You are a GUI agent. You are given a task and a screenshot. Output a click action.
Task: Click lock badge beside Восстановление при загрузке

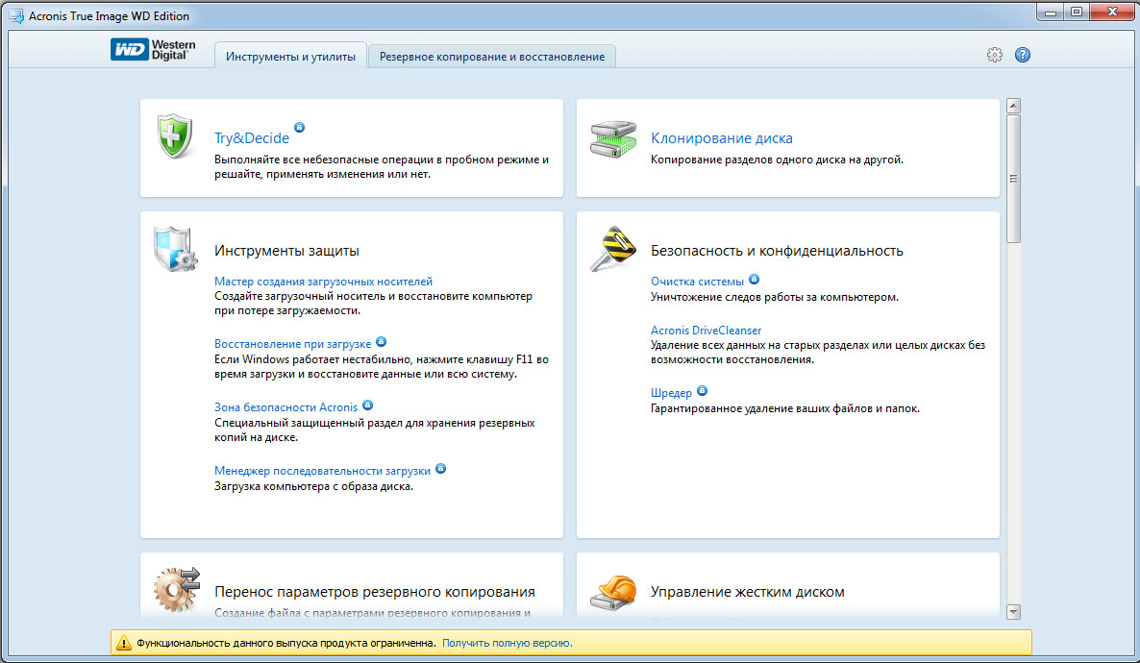tap(381, 342)
